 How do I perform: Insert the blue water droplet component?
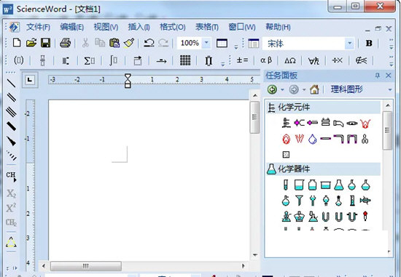pos(312,140)
